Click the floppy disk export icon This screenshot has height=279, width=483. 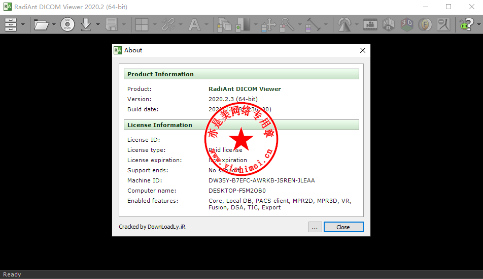[111, 24]
